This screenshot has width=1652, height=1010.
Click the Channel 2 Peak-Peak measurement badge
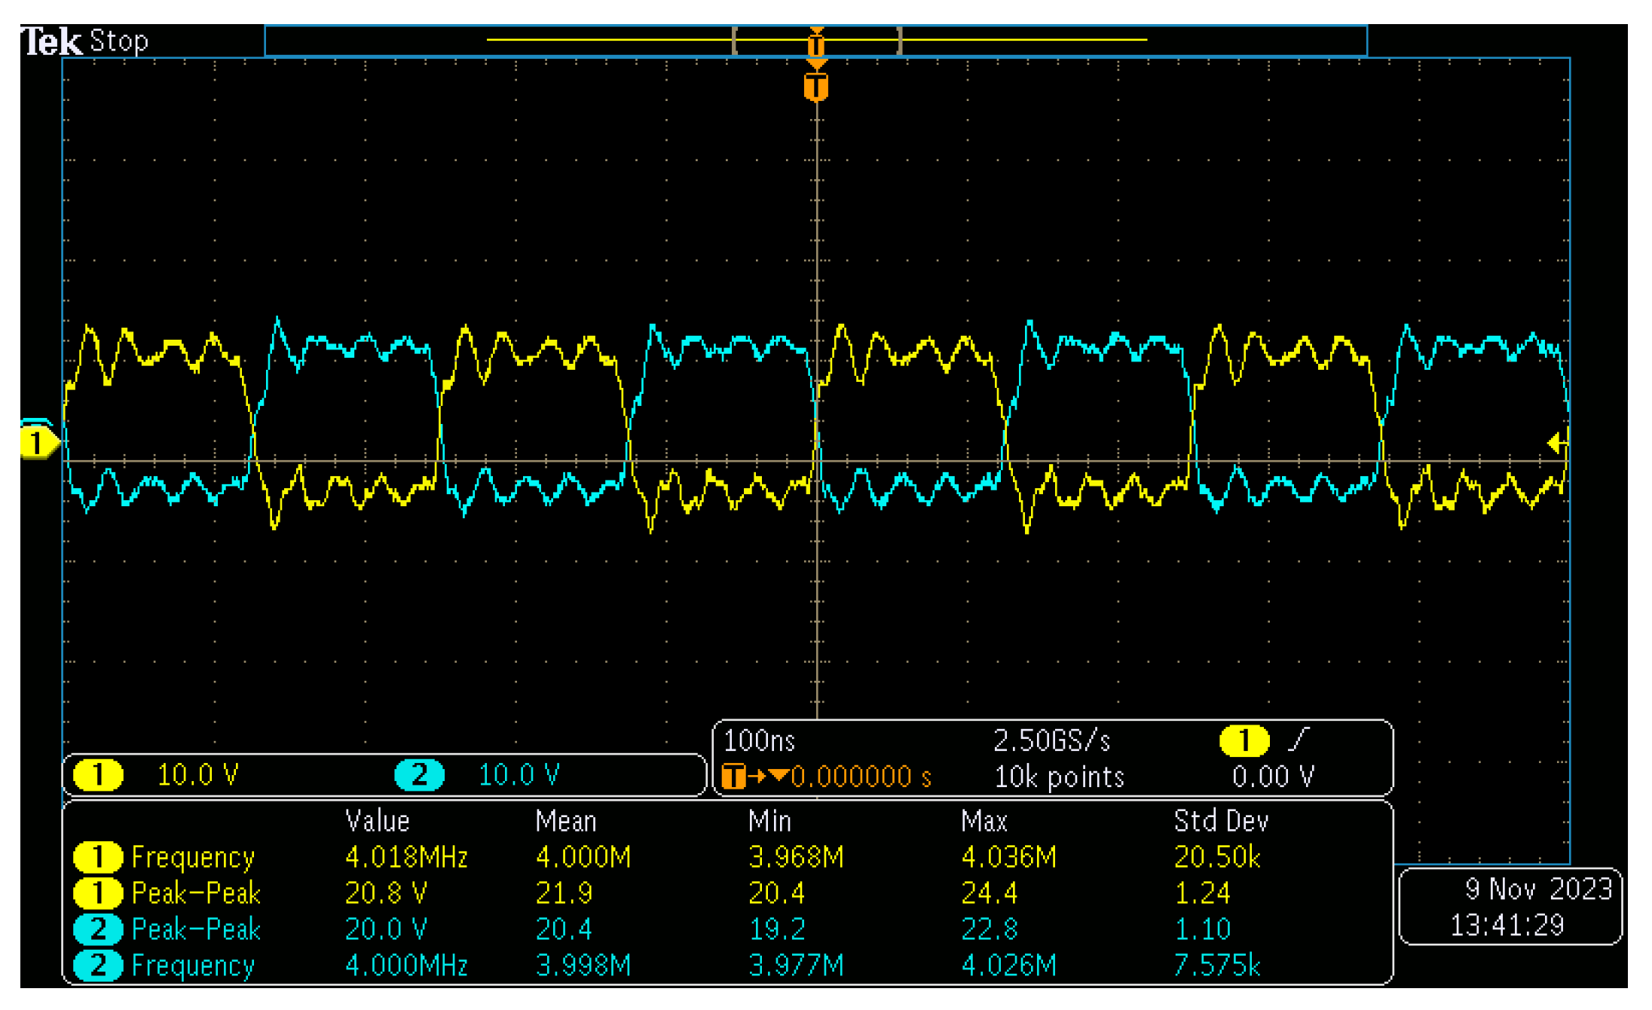tap(99, 929)
